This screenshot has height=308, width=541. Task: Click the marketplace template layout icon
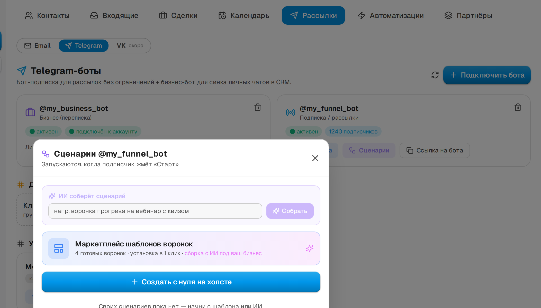[x=59, y=248]
